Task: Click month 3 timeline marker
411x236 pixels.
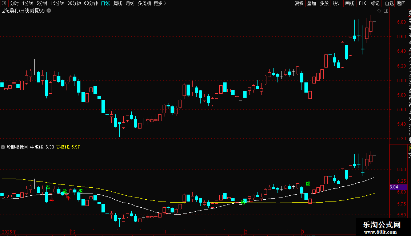Action: tap(303, 232)
